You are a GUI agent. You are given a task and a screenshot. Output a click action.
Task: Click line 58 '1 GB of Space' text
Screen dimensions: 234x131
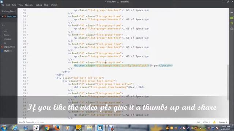pyautogui.click(x=133, y=10)
